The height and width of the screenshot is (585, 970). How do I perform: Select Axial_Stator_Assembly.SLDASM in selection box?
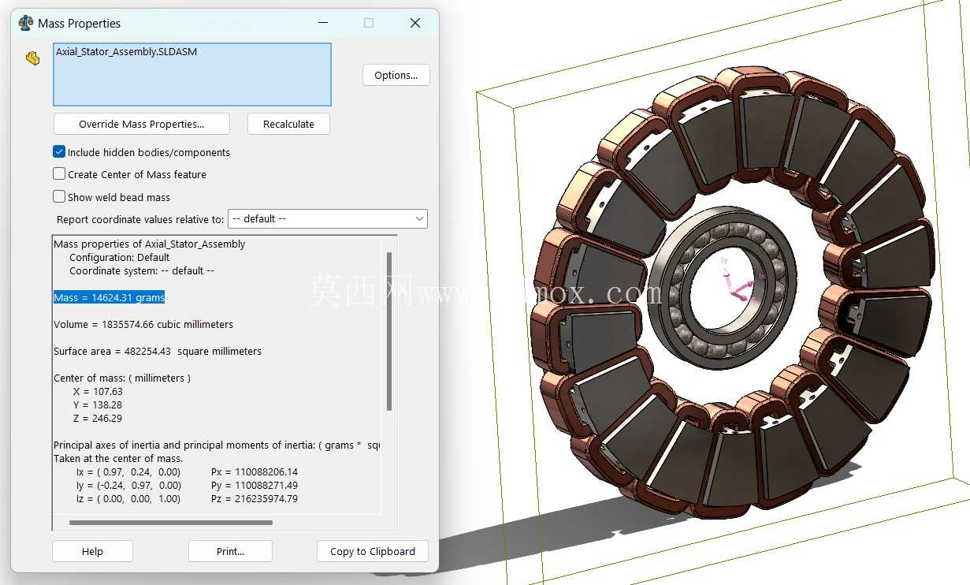[x=126, y=52]
